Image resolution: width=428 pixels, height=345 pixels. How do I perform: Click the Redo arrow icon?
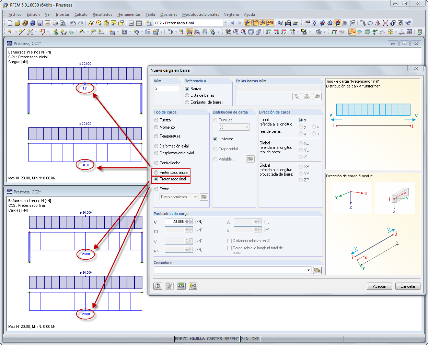pos(81,23)
